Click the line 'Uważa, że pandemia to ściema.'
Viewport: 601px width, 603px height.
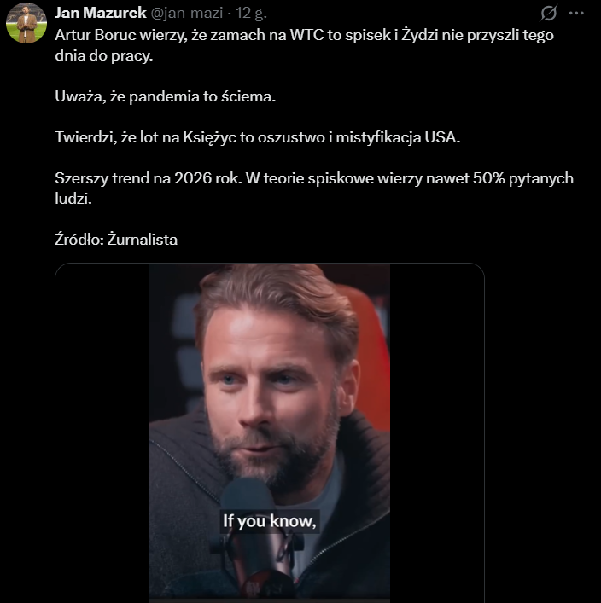pos(165,96)
